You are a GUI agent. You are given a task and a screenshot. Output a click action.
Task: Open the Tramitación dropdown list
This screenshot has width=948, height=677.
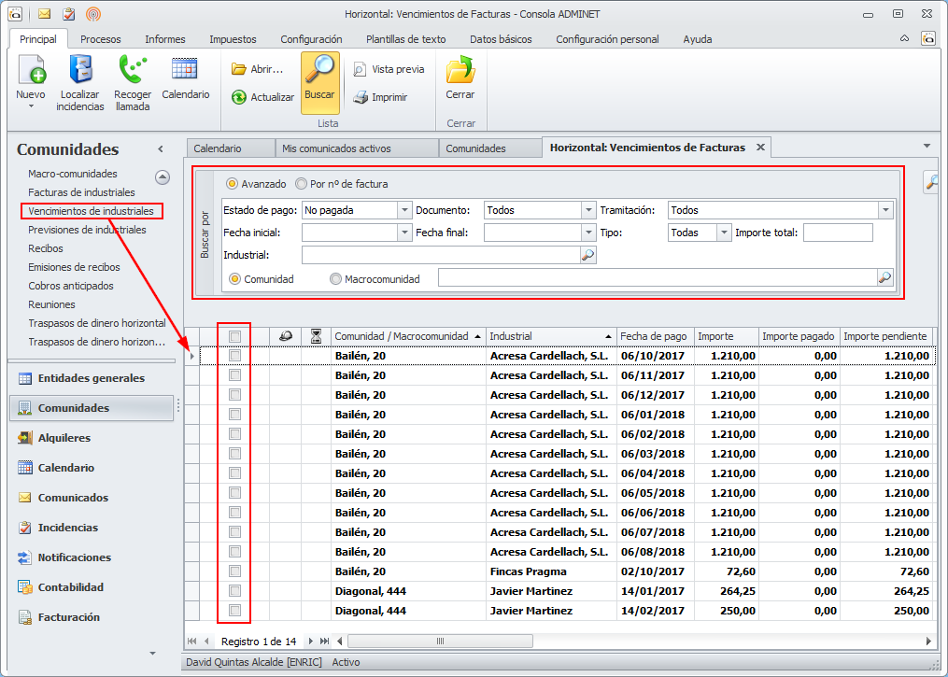(884, 211)
